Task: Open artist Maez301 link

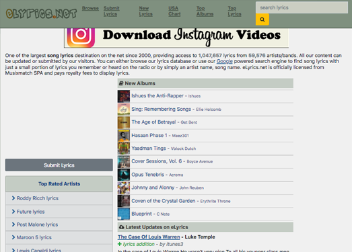Action: point(180,136)
